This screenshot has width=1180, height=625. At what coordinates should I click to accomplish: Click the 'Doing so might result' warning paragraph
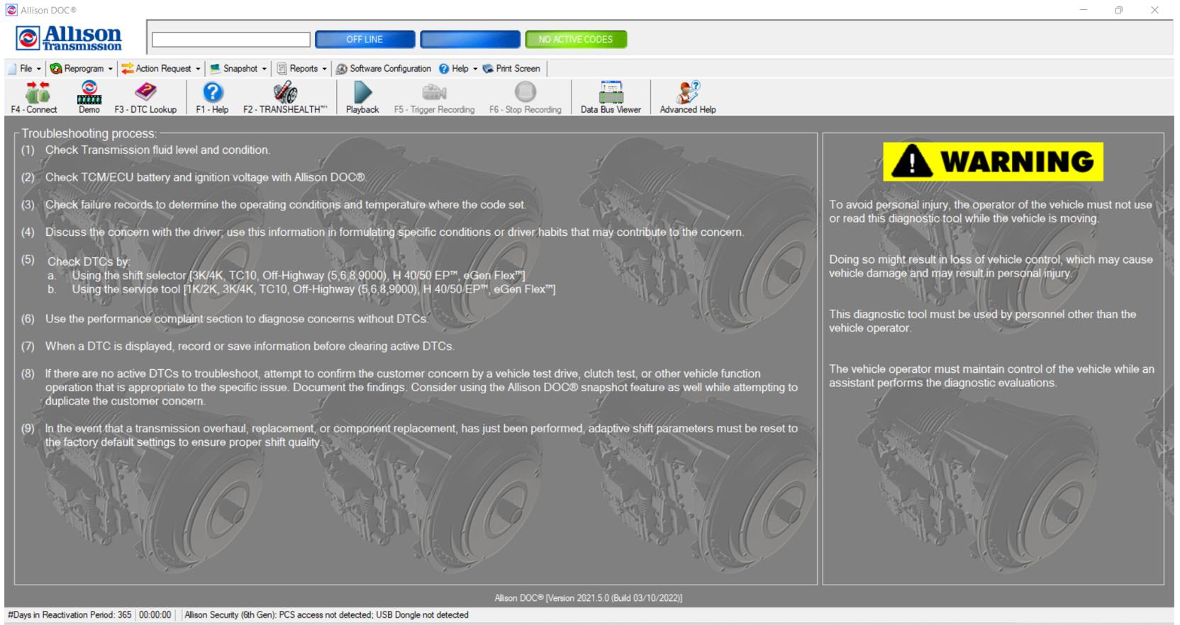991,266
